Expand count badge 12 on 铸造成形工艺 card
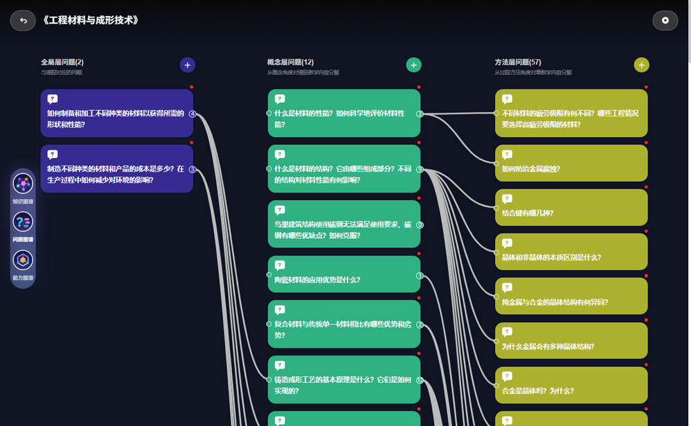Screen dimensions: 691x426 pos(420,380)
